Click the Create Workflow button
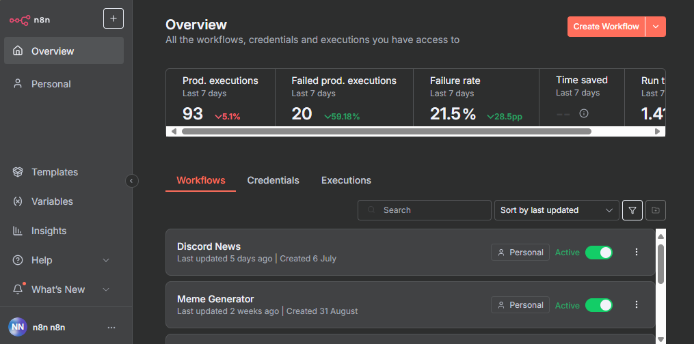This screenshot has height=344, width=694. click(606, 27)
